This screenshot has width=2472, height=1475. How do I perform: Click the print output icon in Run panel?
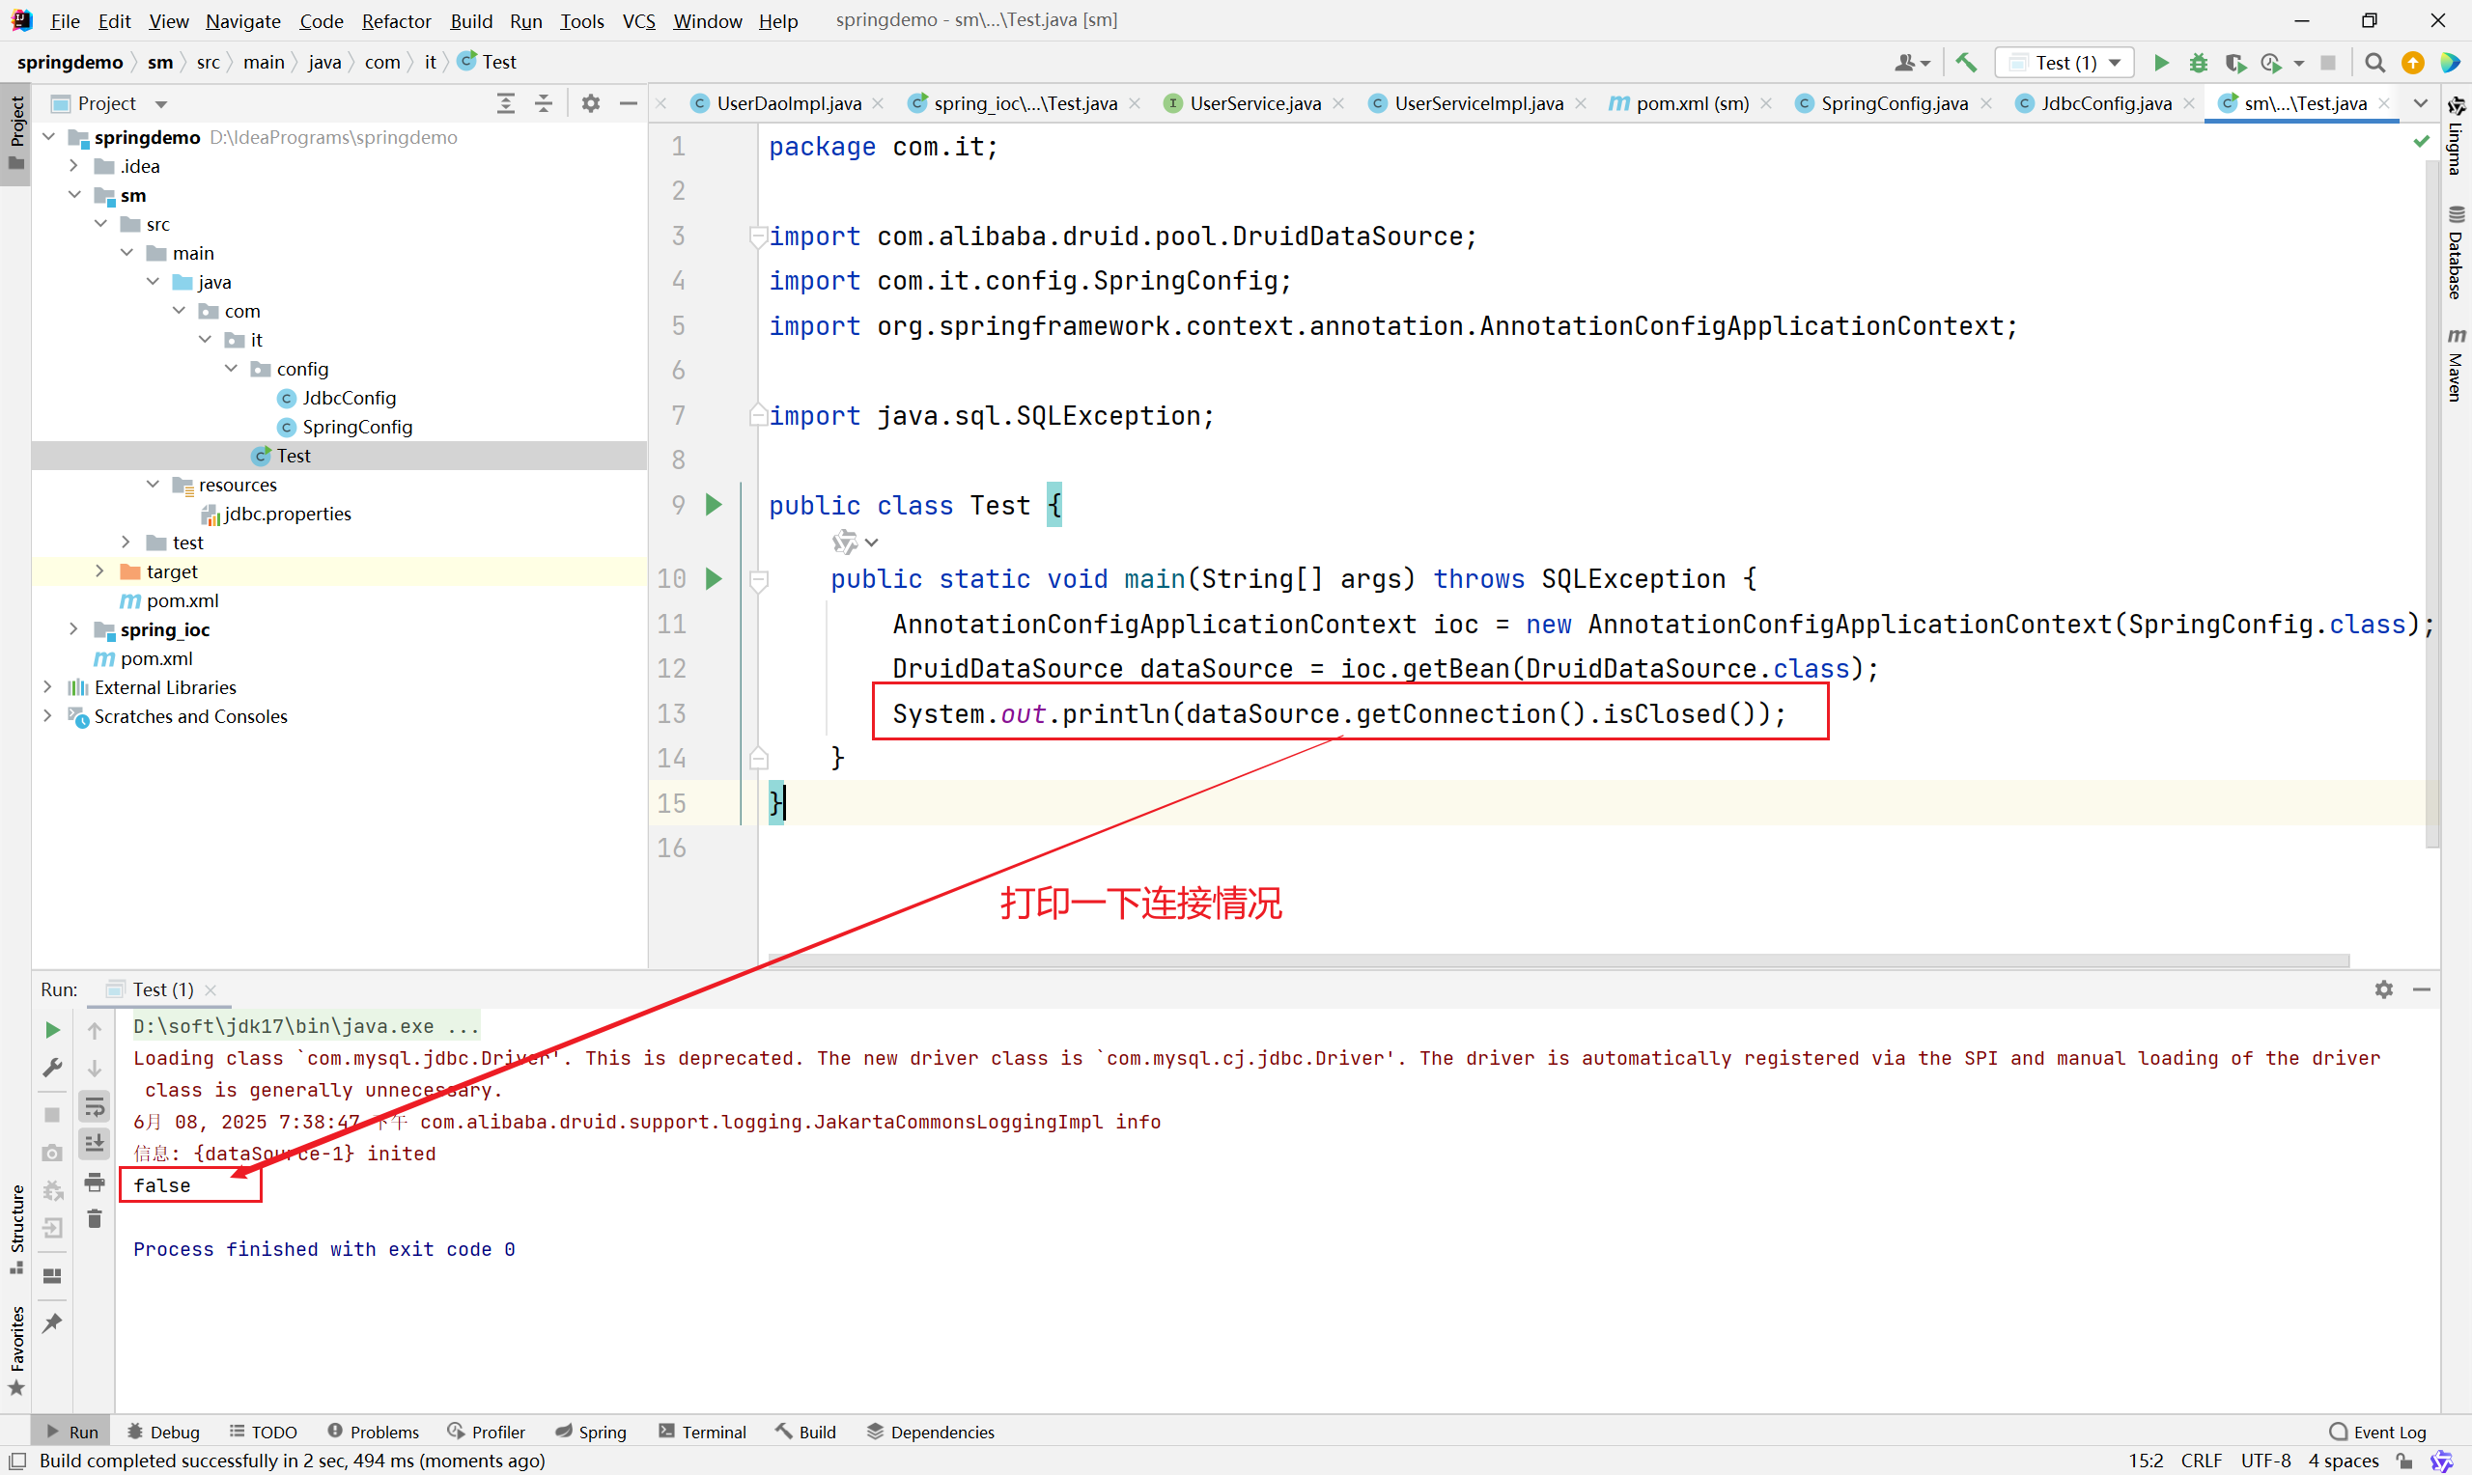point(95,1182)
